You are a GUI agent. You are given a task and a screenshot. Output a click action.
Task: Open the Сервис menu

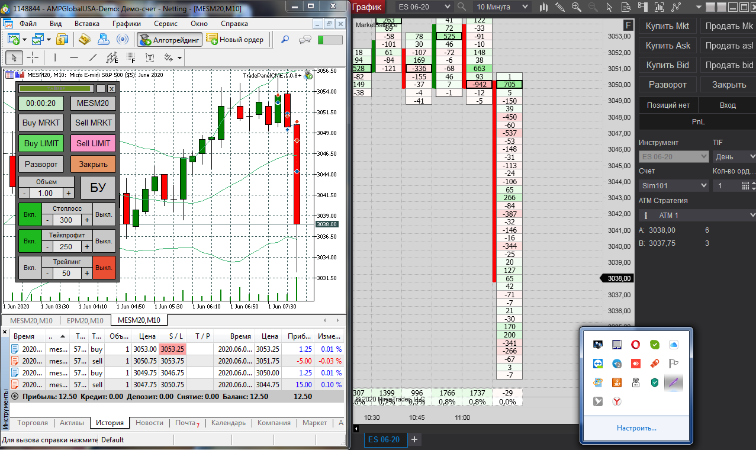(165, 24)
